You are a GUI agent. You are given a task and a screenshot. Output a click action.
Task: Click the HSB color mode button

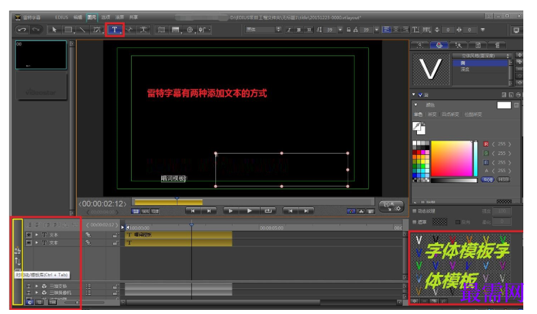503,180
